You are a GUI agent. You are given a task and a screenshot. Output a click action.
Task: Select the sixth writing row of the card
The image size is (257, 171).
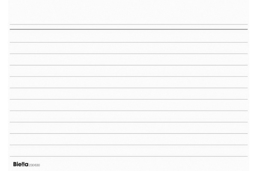[x=128, y=94]
